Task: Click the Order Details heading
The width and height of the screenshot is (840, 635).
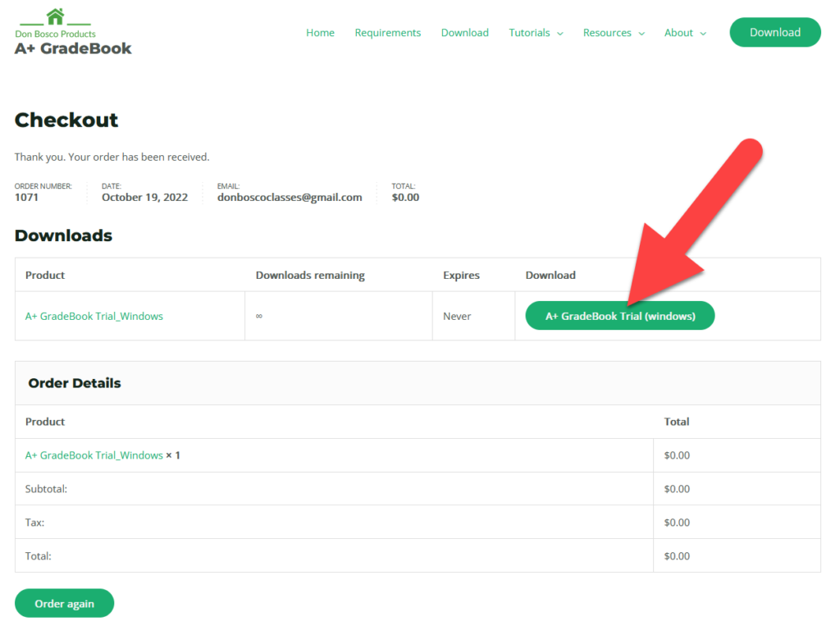Action: (x=75, y=383)
